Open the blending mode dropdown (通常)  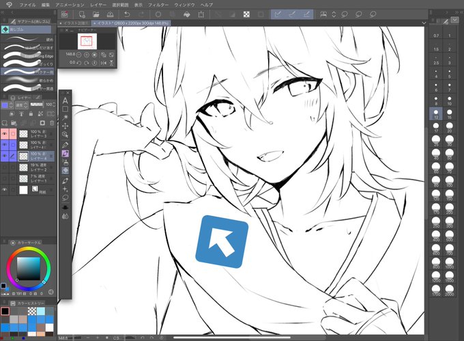tap(22, 105)
